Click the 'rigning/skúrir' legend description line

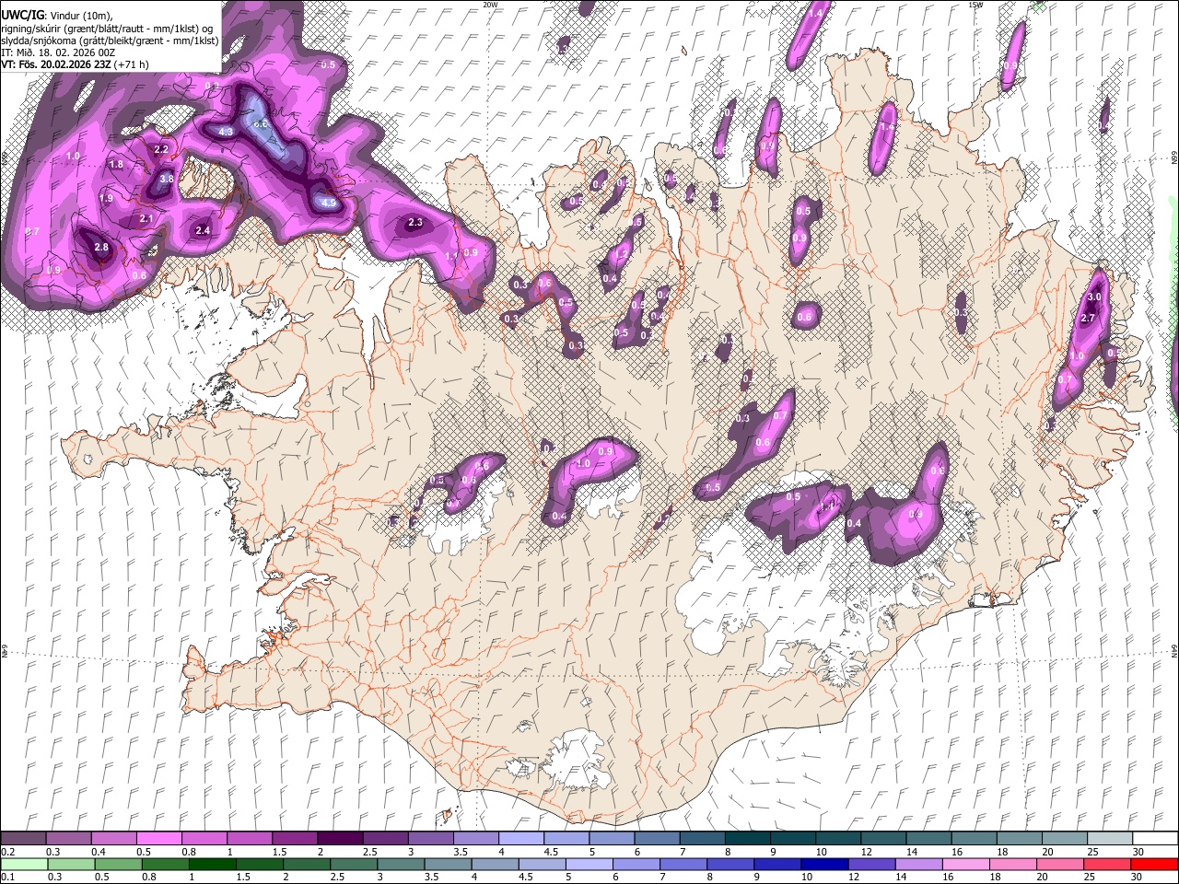(x=107, y=29)
